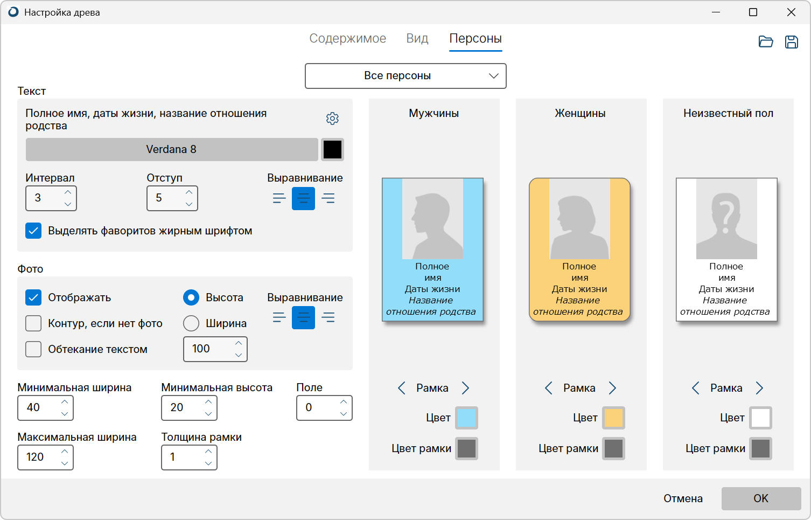Save tree settings with floppy disk icon
811x520 pixels.
click(x=791, y=41)
